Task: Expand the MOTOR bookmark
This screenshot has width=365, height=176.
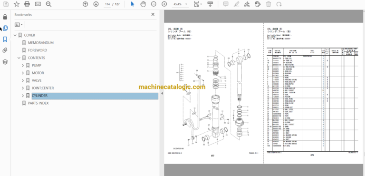Action: click(x=23, y=73)
